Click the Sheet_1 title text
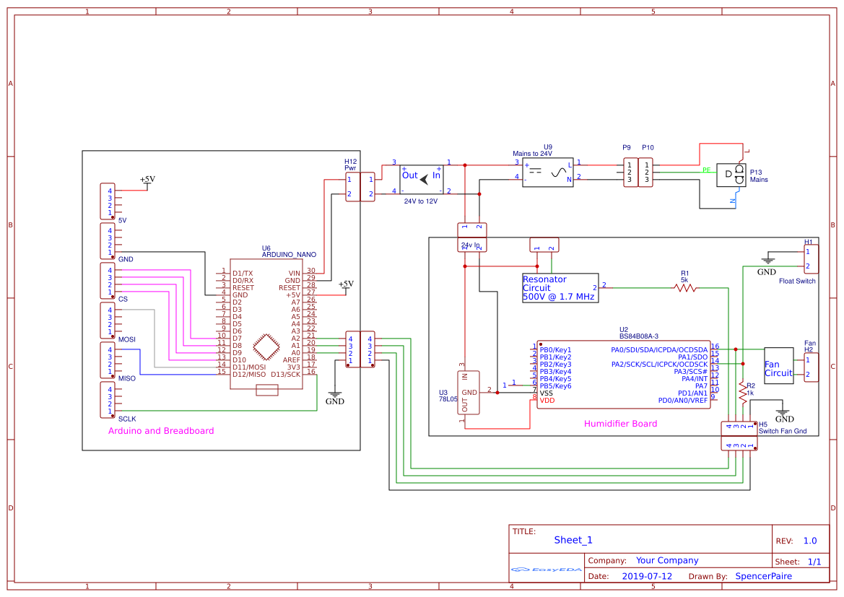The height and width of the screenshot is (597, 844). [x=571, y=539]
